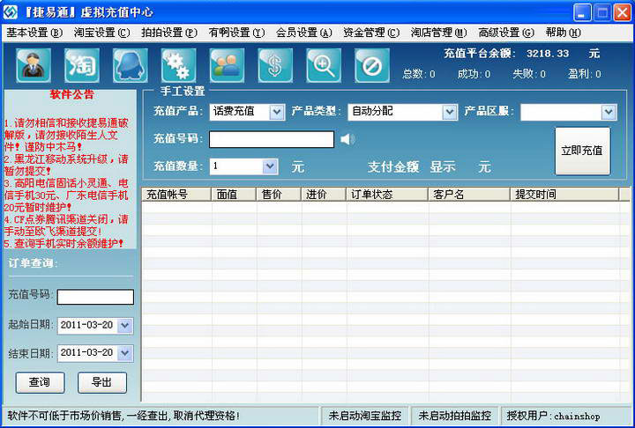
Task: Click the 未启动拍拍监控 status entry
Action: (x=455, y=416)
